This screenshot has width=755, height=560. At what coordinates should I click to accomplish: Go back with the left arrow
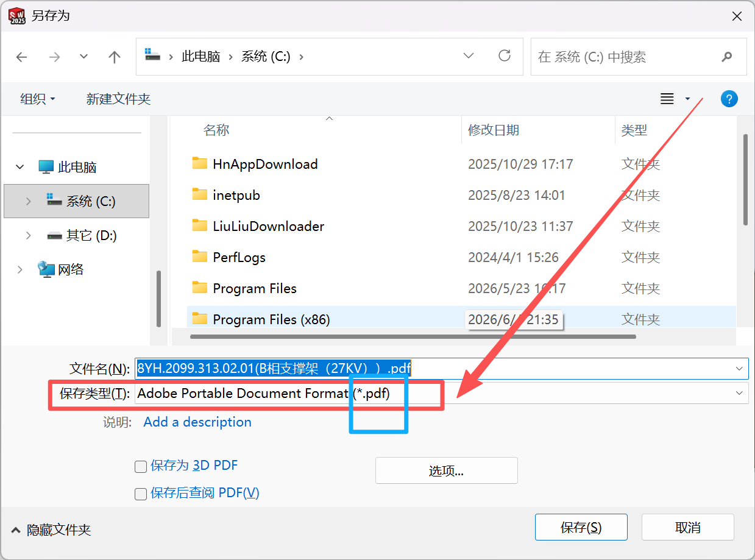tap(22, 57)
